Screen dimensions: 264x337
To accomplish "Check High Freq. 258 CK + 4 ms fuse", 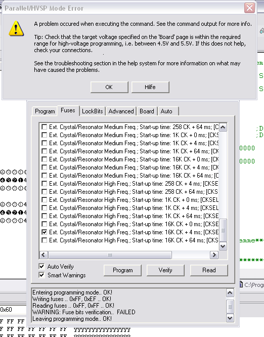I will click(44, 184).
